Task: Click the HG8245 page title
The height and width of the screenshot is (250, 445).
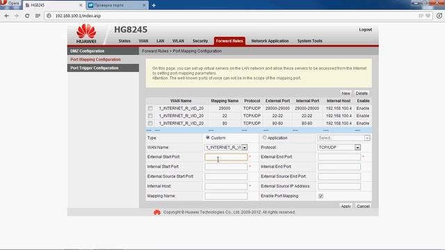Action: coord(131,29)
